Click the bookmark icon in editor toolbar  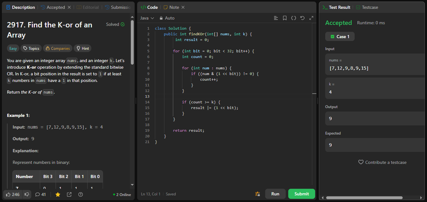coord(285,18)
